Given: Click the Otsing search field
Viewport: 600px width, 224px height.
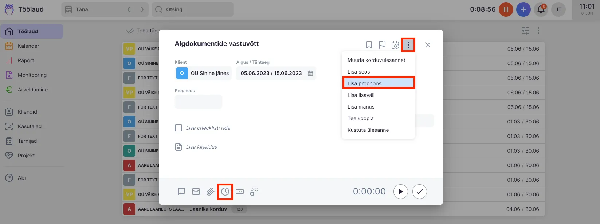Looking at the screenshot, I should (x=193, y=9).
